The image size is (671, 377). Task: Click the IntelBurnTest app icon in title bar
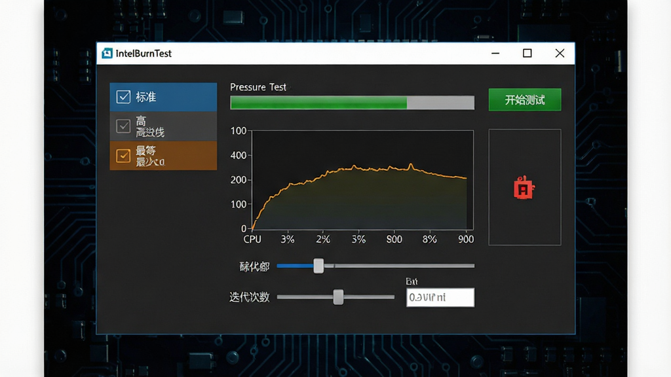point(107,54)
